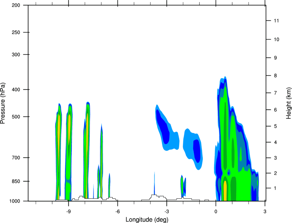This screenshot has width=292, height=223.
Task: Click the -9 longitude tick label
Action: [68, 212]
